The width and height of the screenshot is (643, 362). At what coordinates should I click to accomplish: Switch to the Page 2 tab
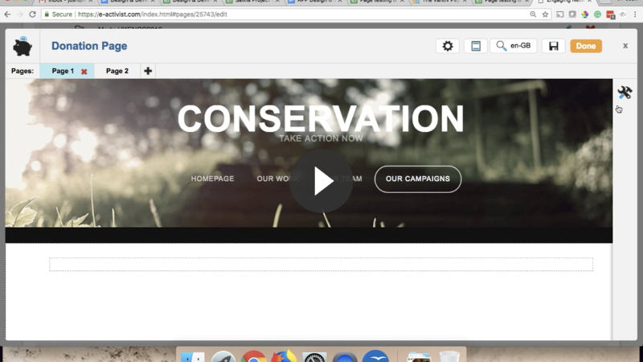117,71
